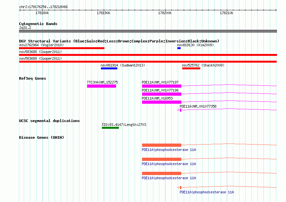Click the nsv583688 (Cooper2011) label
This screenshot has width=286, height=202.
(40, 52)
